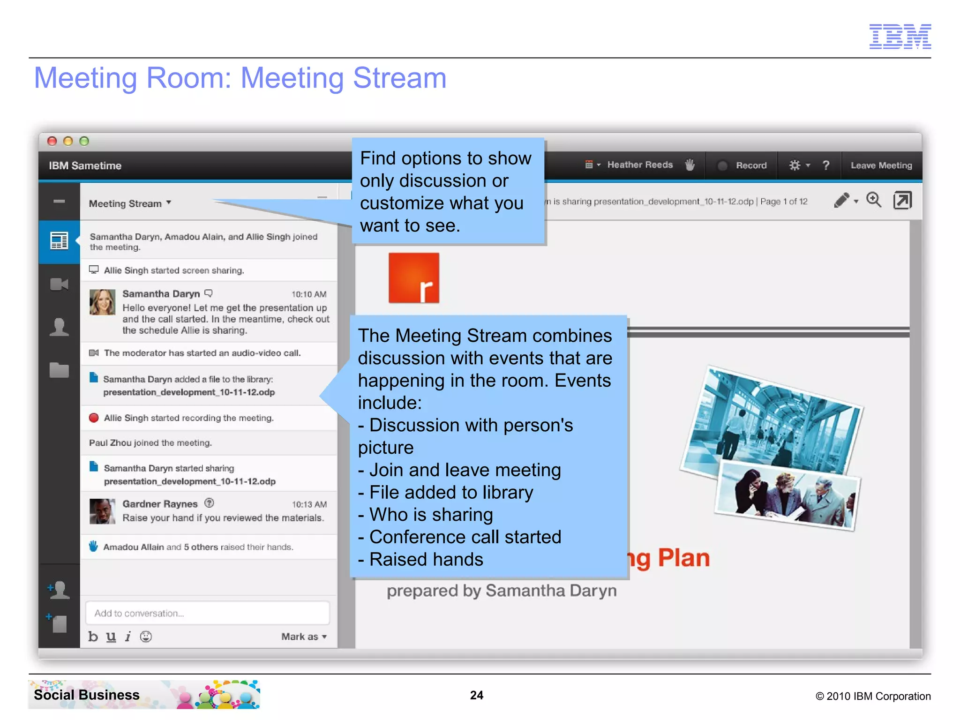Open the library folder sidebar panel

click(x=59, y=370)
